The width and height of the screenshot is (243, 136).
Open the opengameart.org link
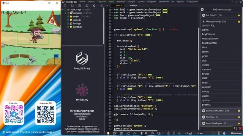click(x=82, y=114)
